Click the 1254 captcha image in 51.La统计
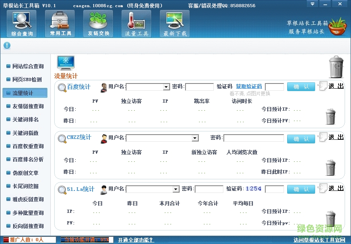 (253, 189)
